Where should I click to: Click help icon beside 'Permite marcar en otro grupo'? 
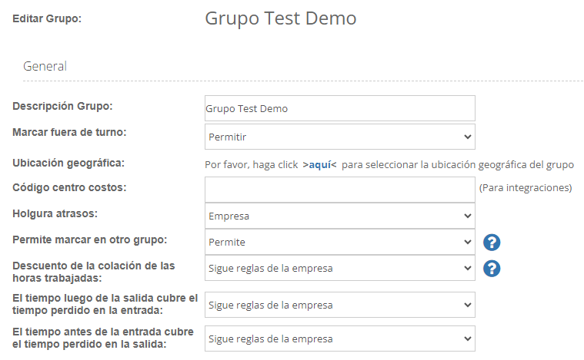pyautogui.click(x=492, y=243)
